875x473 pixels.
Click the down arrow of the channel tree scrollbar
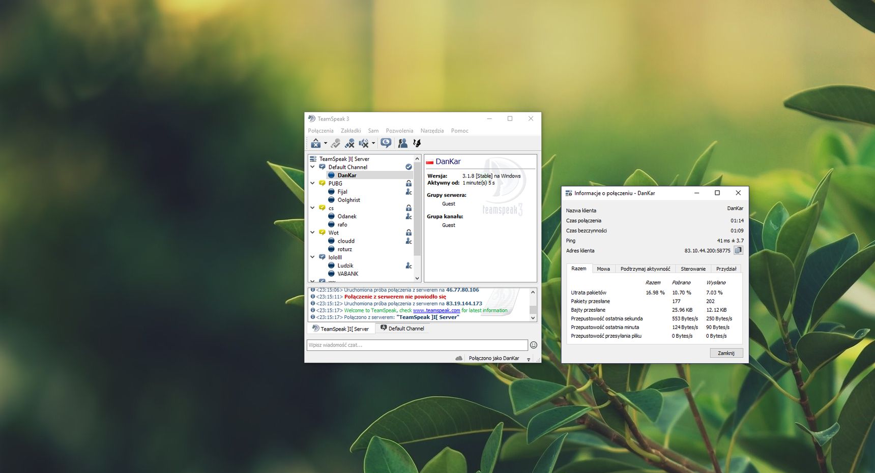pyautogui.click(x=417, y=278)
